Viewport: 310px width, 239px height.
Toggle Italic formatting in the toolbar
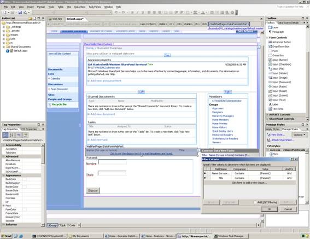137,13
